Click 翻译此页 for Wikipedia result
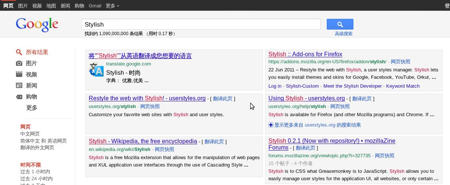Screen dimensions: 450x185 [214, 142]
